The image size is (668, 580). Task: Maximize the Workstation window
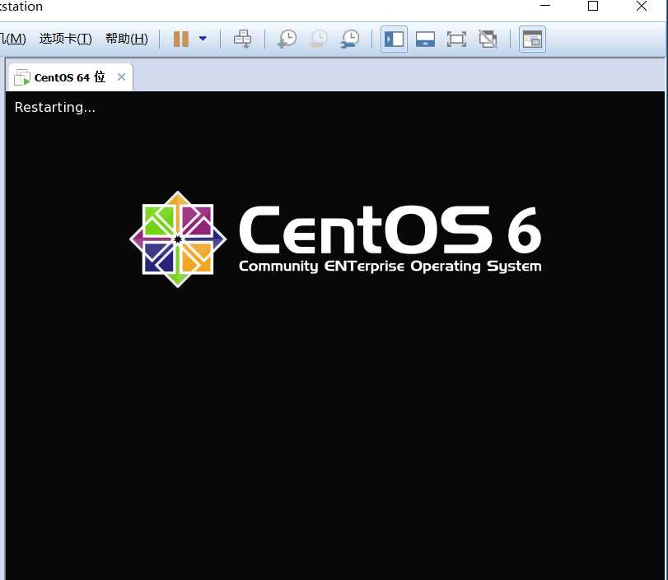pyautogui.click(x=593, y=6)
